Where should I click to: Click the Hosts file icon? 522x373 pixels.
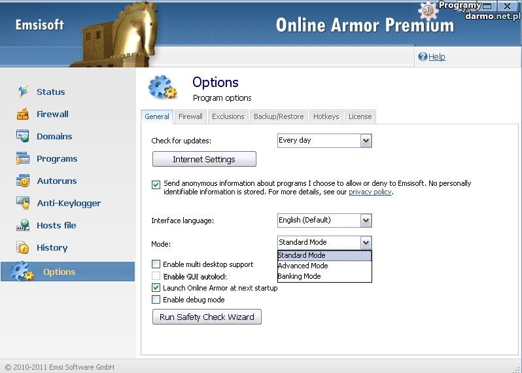tap(23, 226)
